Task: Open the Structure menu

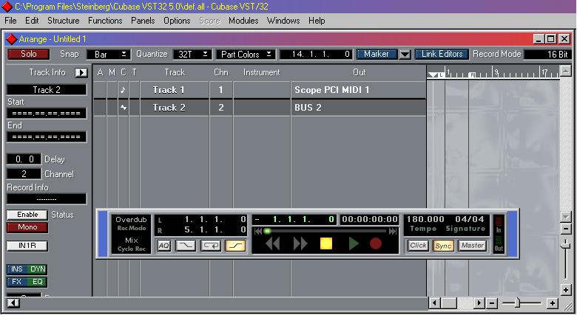Action: (64, 21)
